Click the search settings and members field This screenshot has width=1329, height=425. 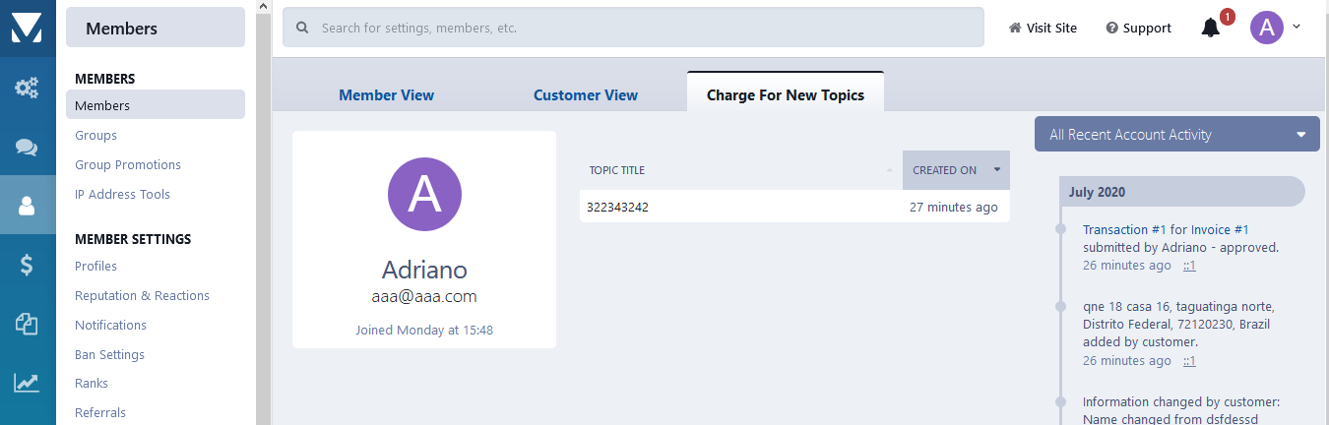coord(633,28)
